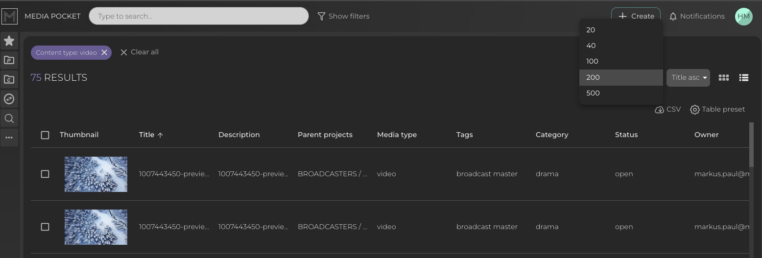Image resolution: width=762 pixels, height=258 pixels.
Task: Expand Show filters panel
Action: click(343, 16)
